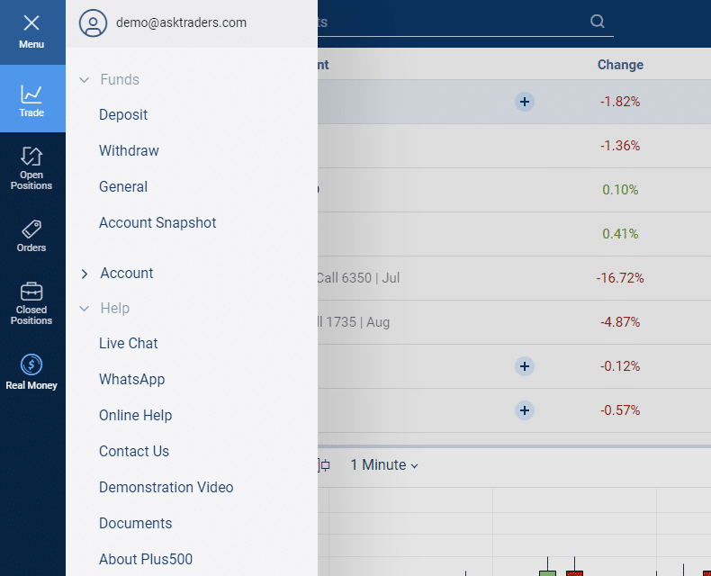Image resolution: width=711 pixels, height=576 pixels.
Task: Go to Open Positions in sidebar
Action: tap(31, 157)
